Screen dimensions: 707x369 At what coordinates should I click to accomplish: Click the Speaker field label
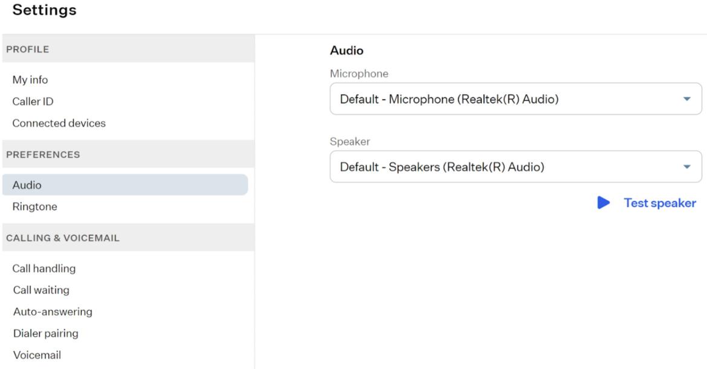[x=350, y=141]
